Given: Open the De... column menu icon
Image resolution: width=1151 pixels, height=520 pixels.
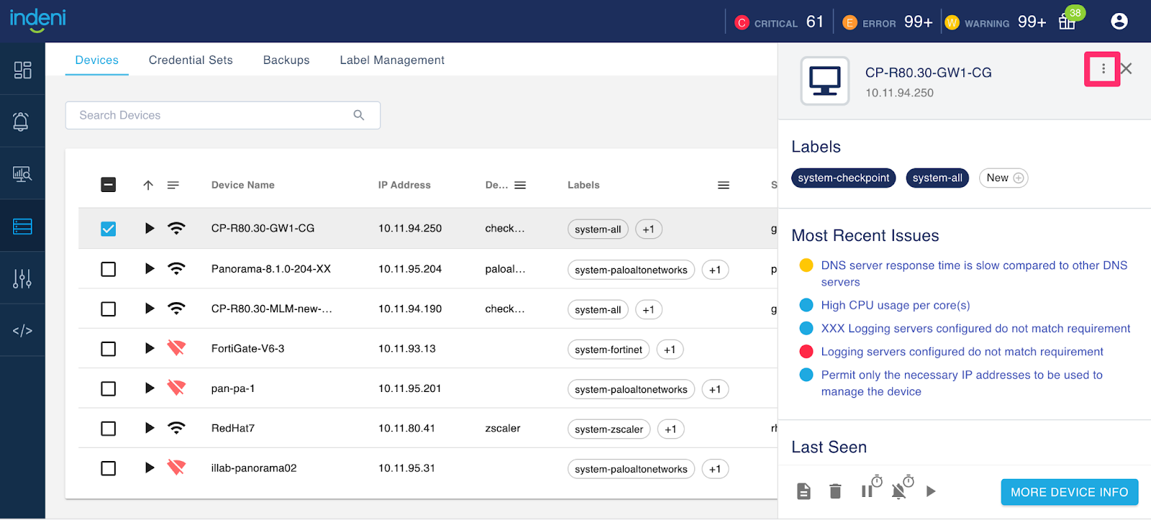Looking at the screenshot, I should pos(520,185).
